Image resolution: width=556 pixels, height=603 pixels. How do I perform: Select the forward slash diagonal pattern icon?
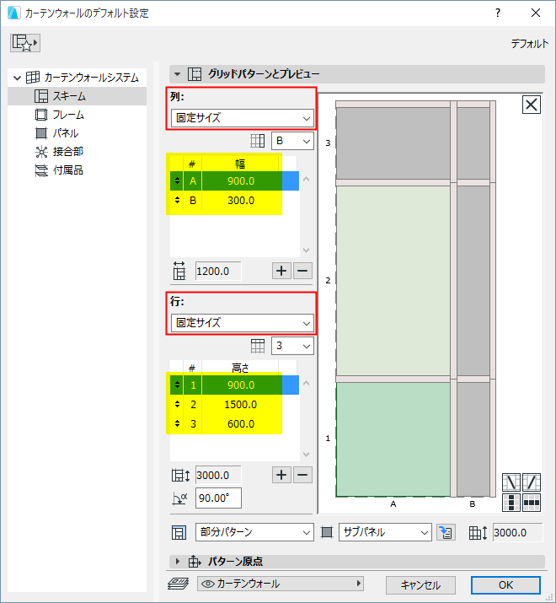tap(532, 482)
